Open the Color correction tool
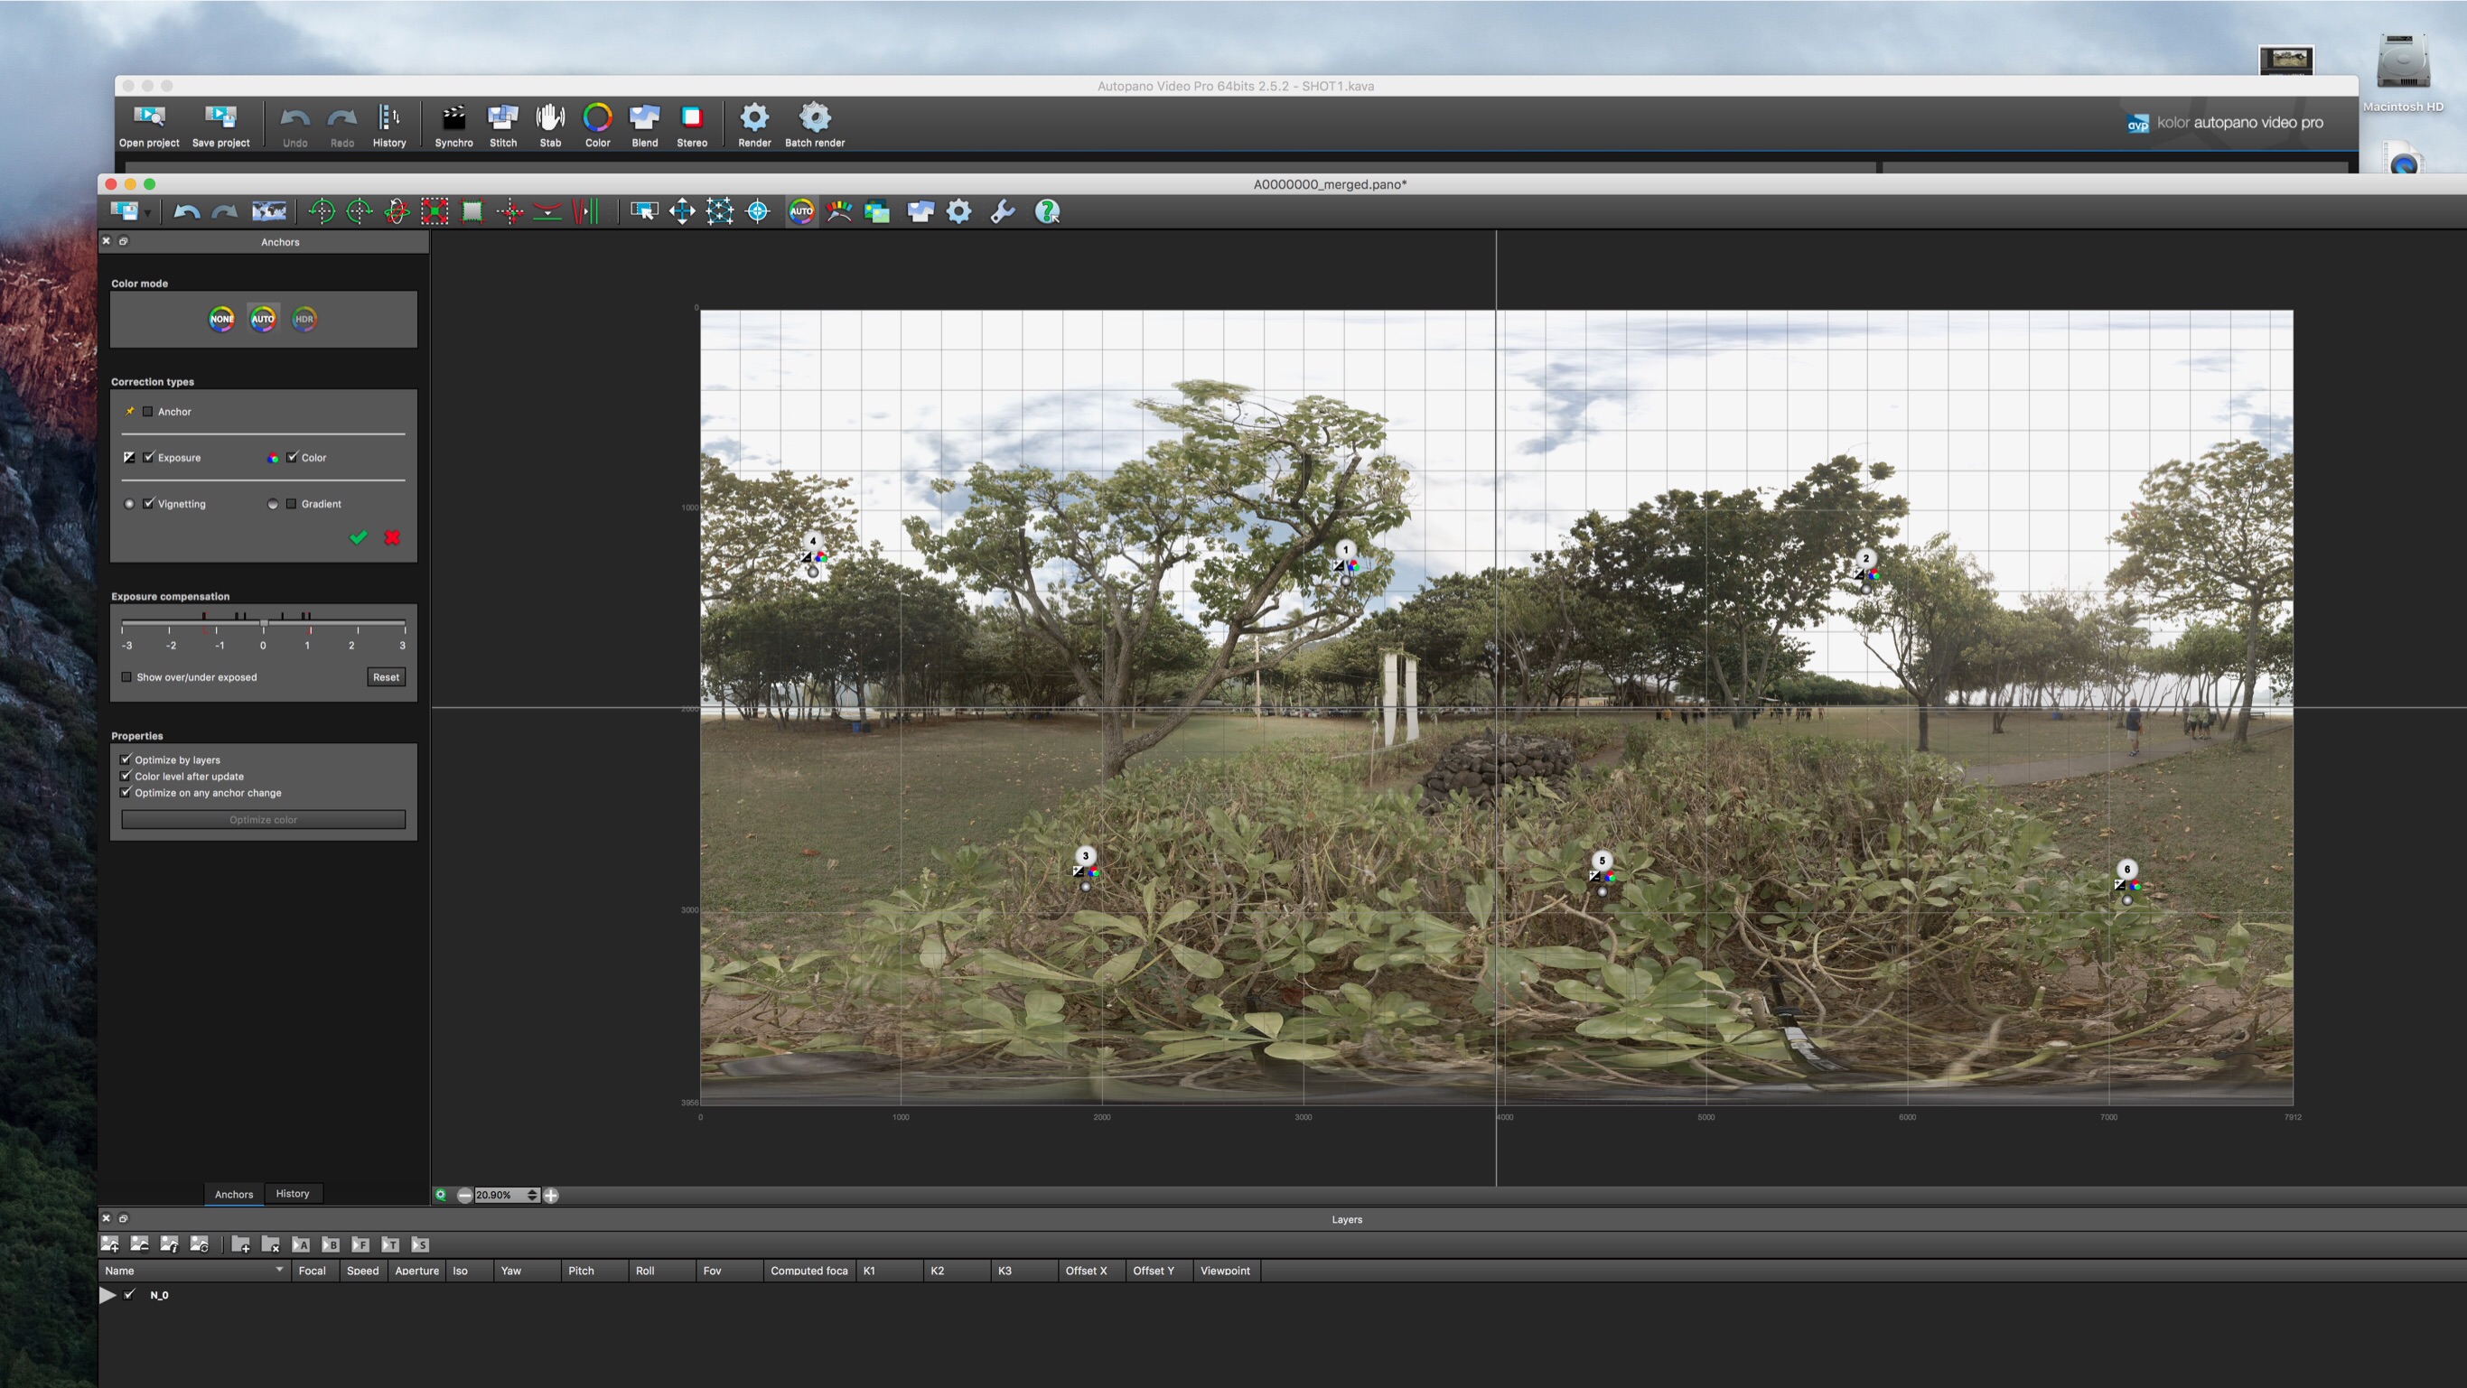Screen dimensions: 2467x1388 click(x=598, y=125)
